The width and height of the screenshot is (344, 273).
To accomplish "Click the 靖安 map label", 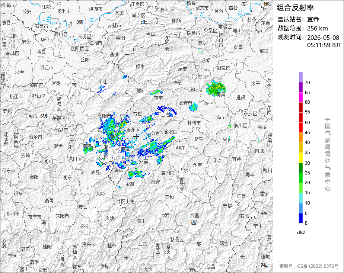I will pyautogui.click(x=182, y=69).
